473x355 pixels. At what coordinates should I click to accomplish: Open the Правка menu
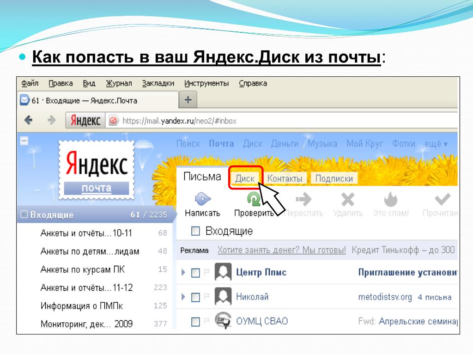61,83
